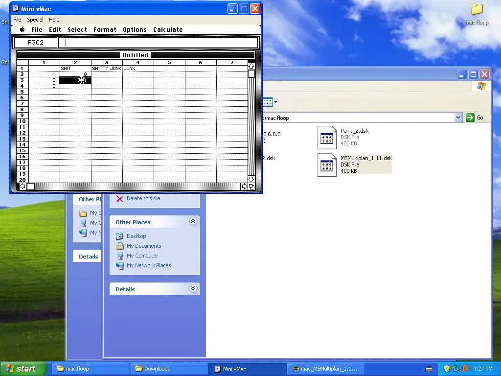Click the My Documents folder icon
The image size is (501, 376).
119,246
